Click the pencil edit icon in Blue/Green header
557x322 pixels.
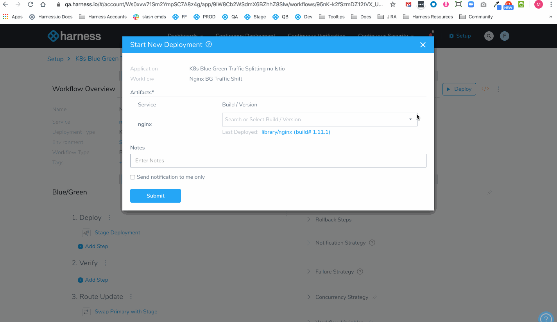pyautogui.click(x=489, y=192)
